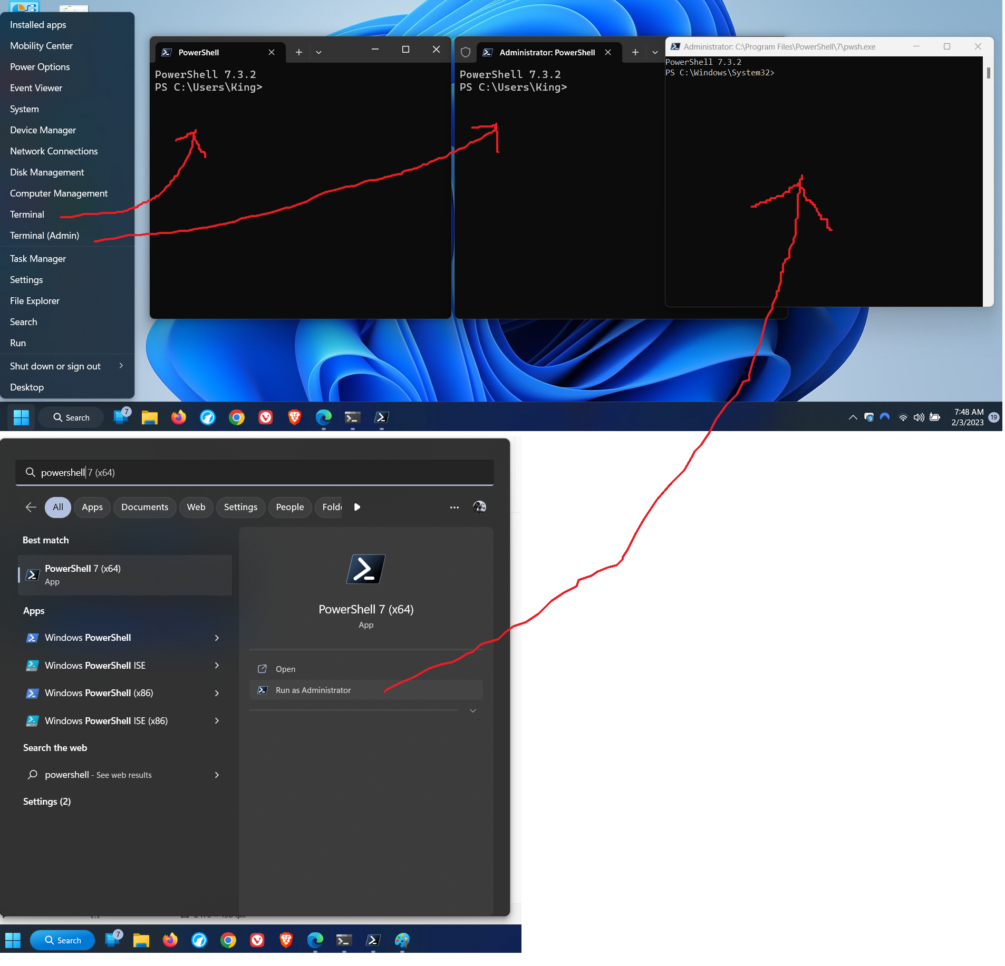Image resolution: width=1005 pixels, height=966 pixels.
Task: Choose Installed apps in the quick link menu
Action: tap(67, 25)
